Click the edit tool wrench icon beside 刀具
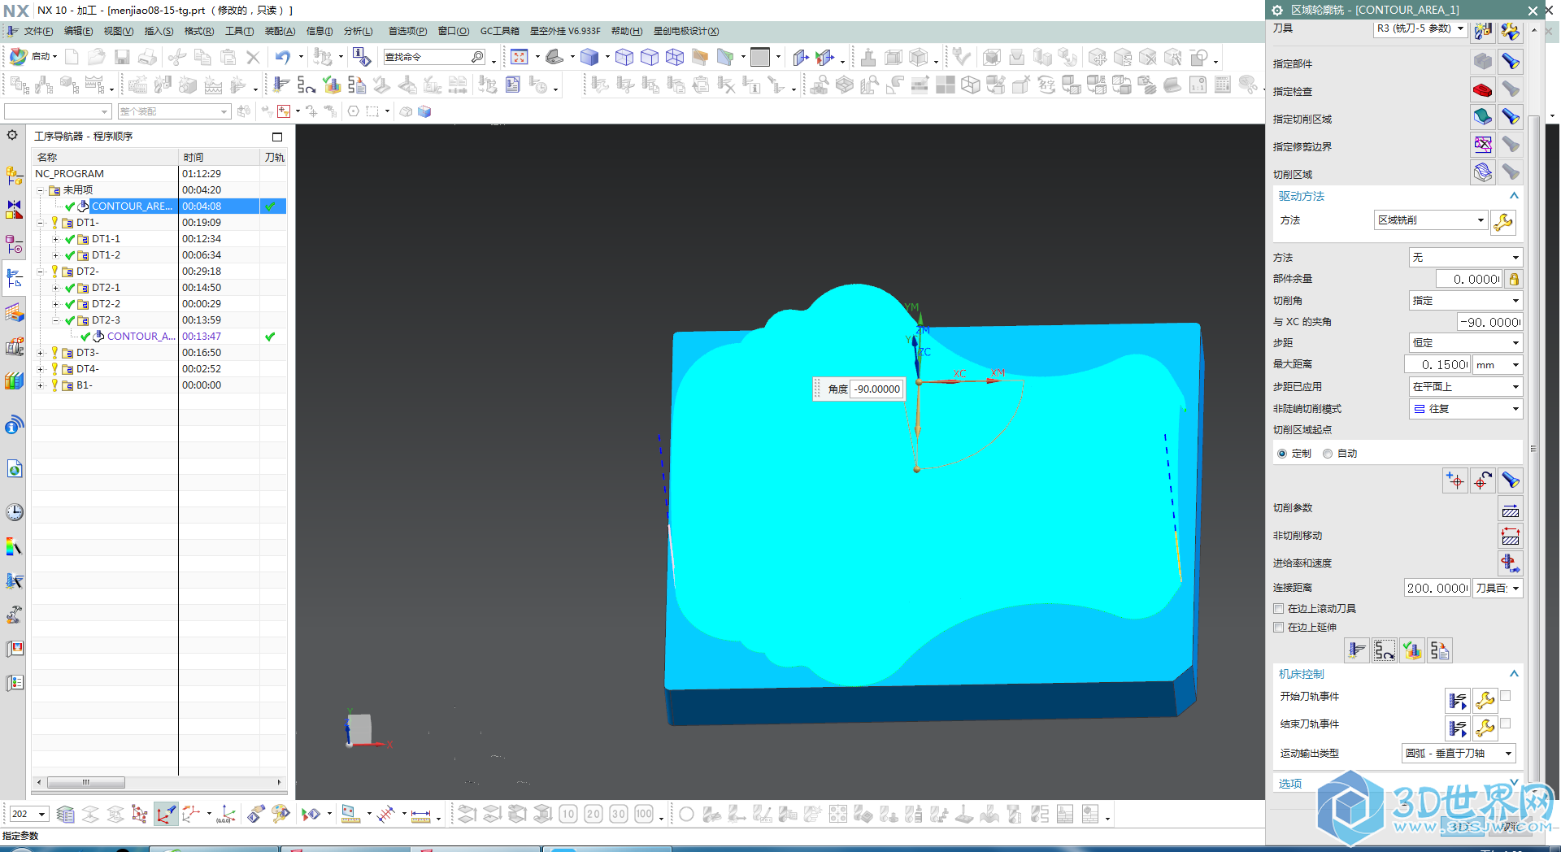The image size is (1561, 852). click(x=1511, y=31)
